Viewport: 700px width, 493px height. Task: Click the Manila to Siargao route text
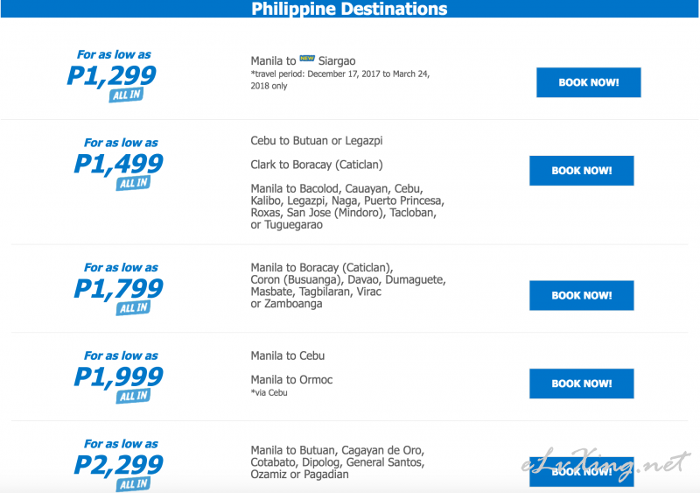click(x=303, y=60)
